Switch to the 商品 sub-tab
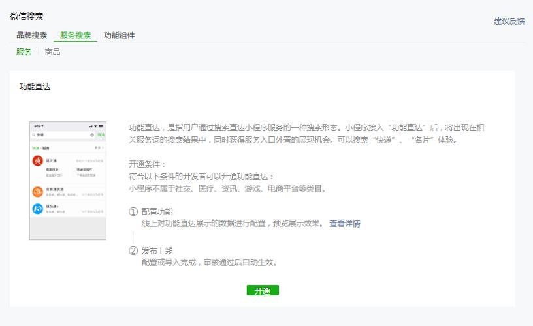 point(52,52)
